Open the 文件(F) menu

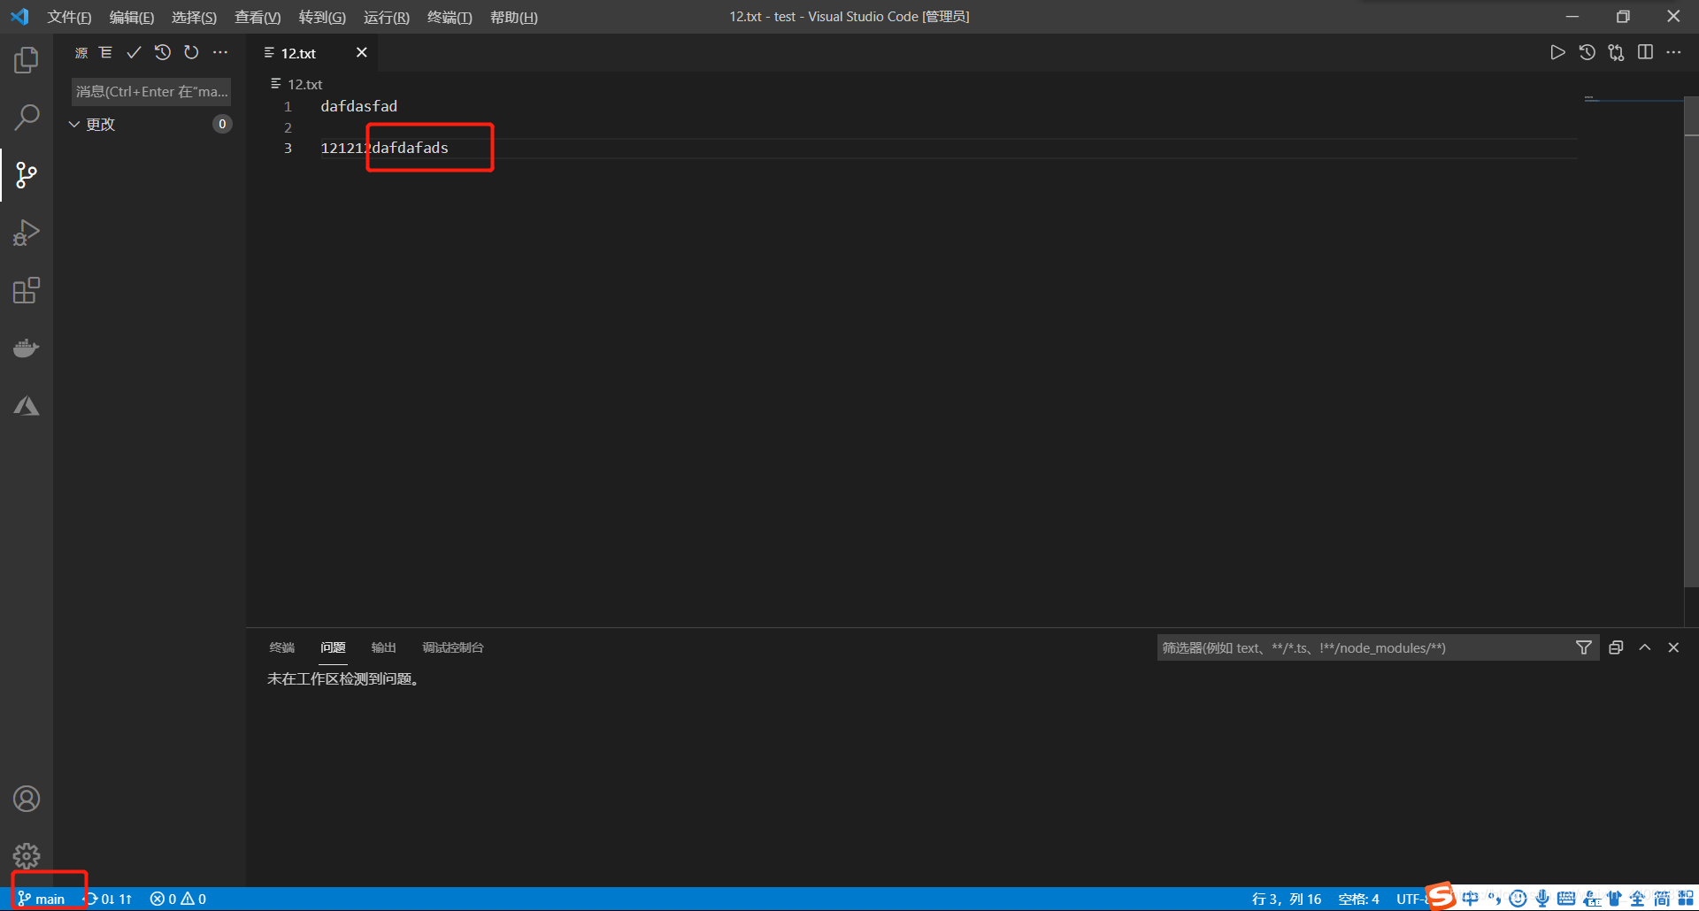[69, 17]
